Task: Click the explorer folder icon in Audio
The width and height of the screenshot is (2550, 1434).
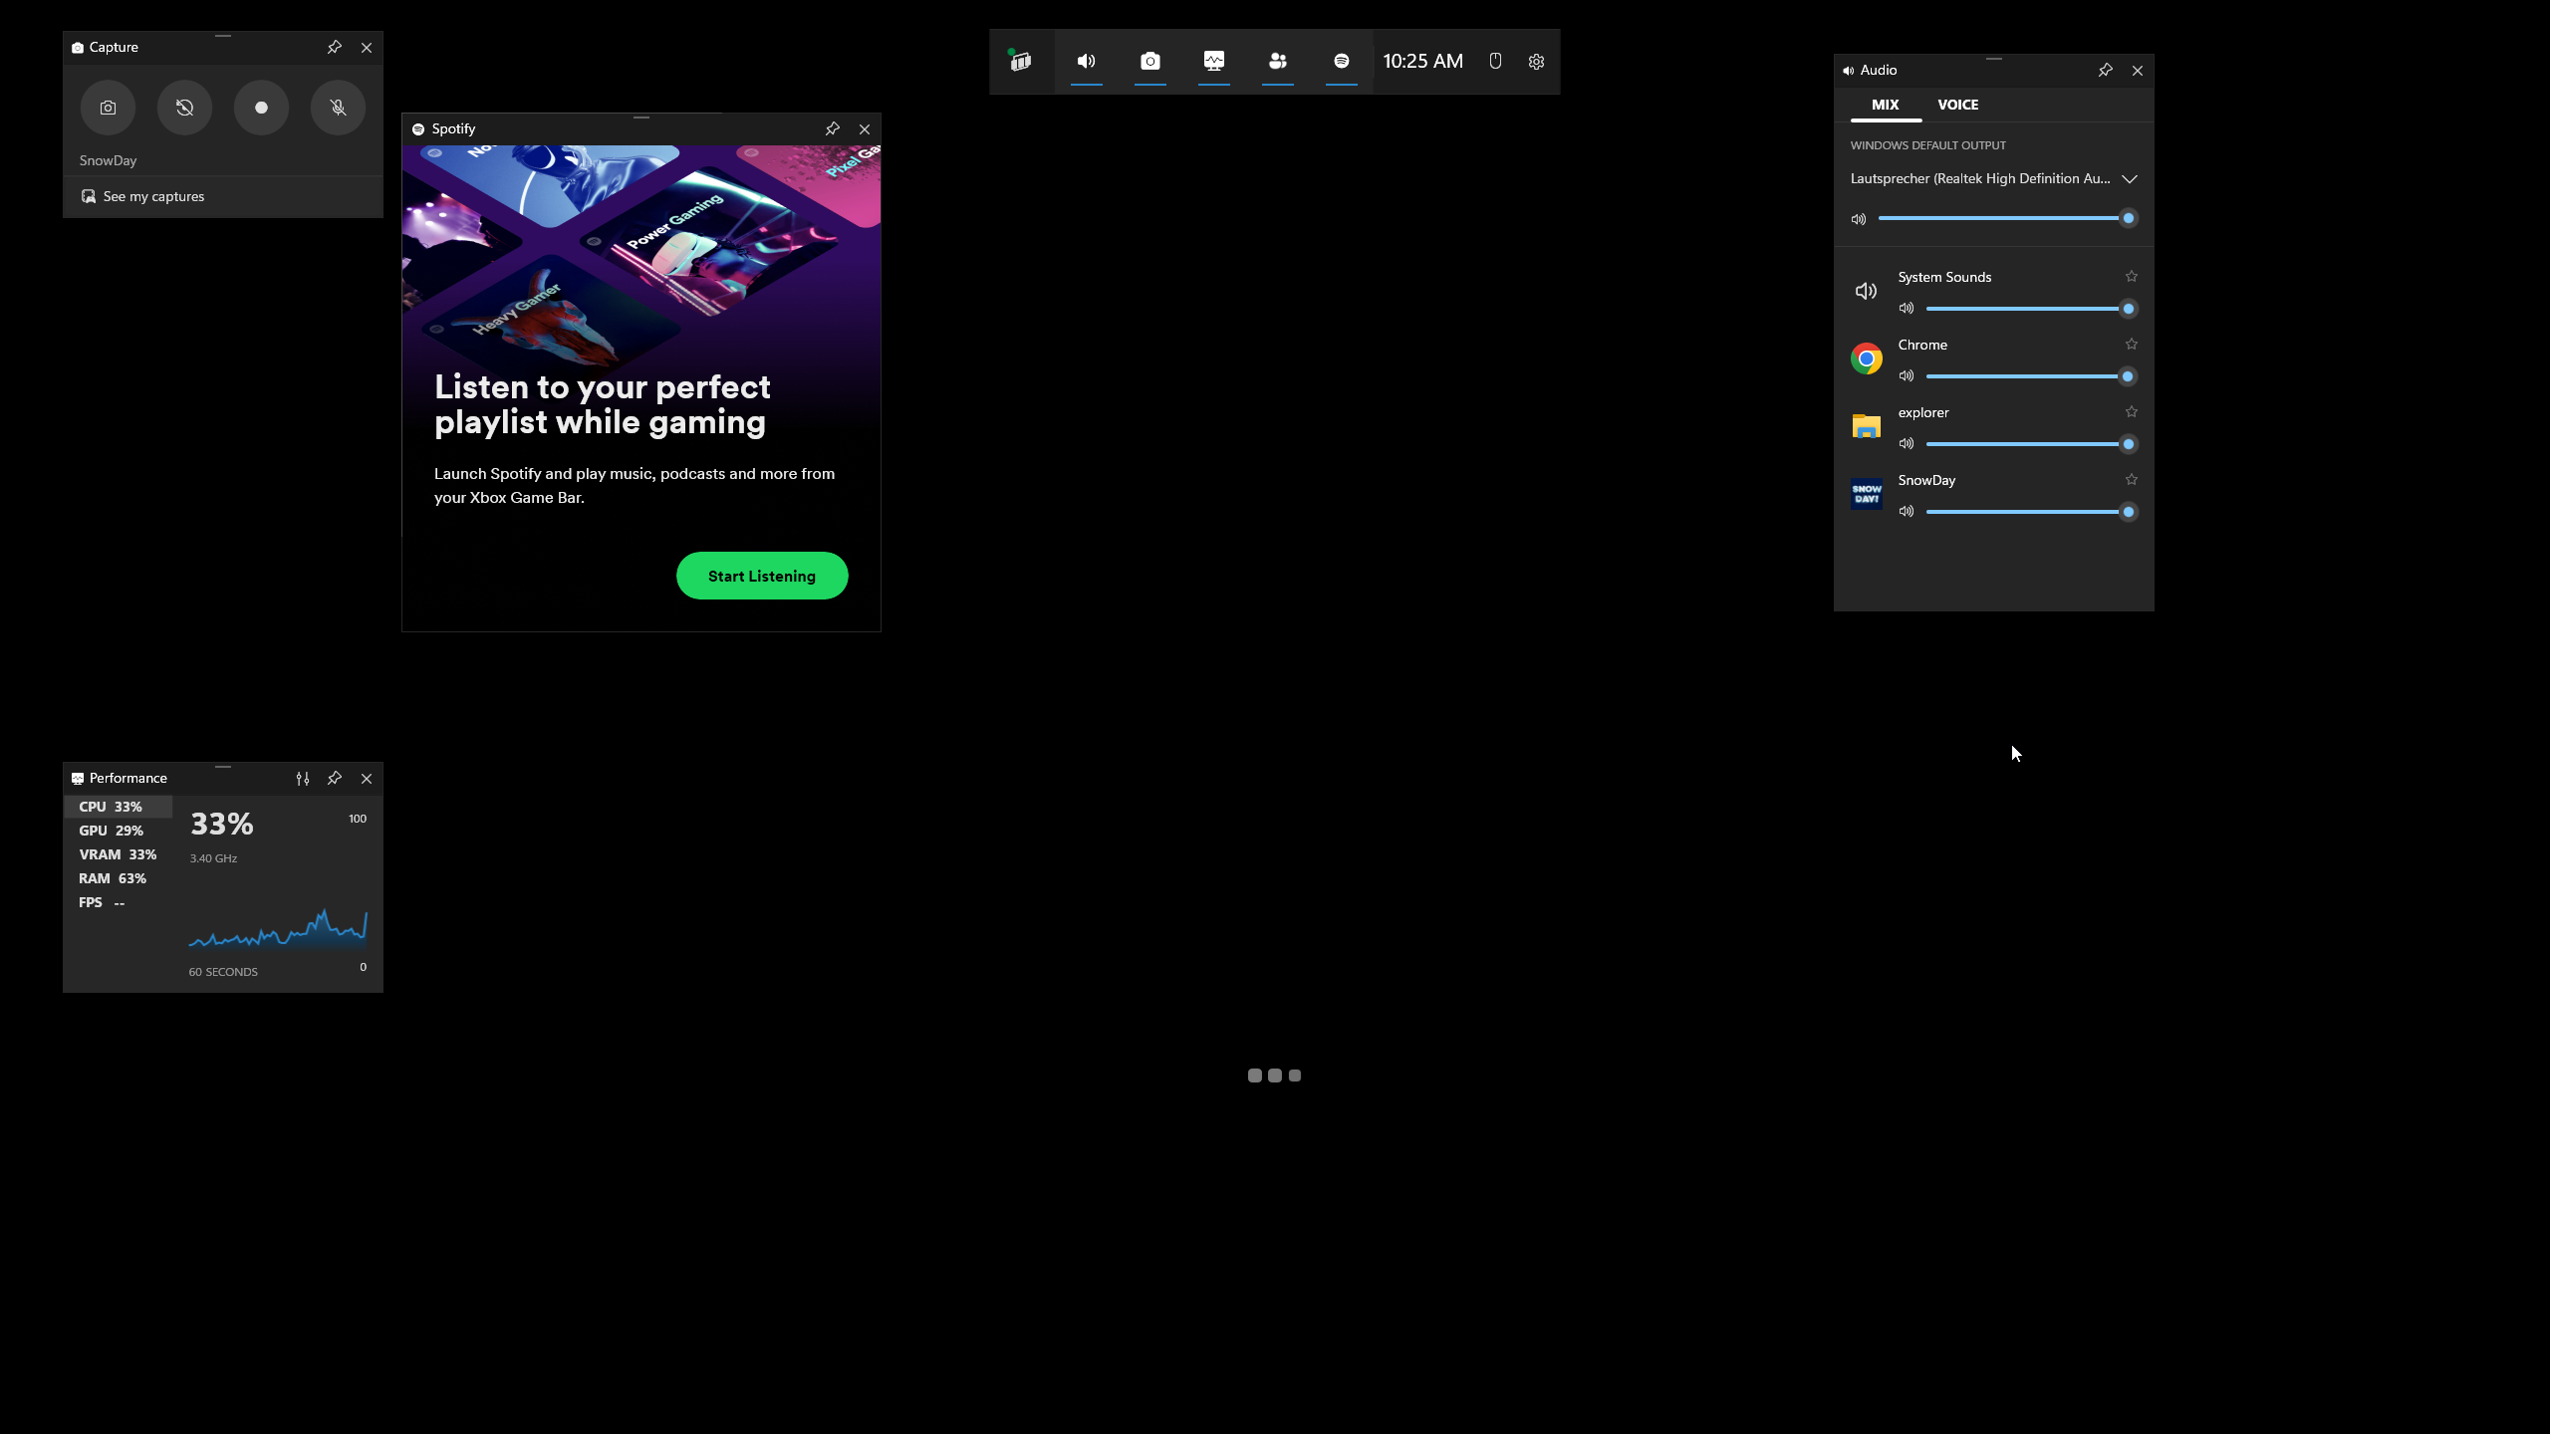Action: pyautogui.click(x=1867, y=426)
